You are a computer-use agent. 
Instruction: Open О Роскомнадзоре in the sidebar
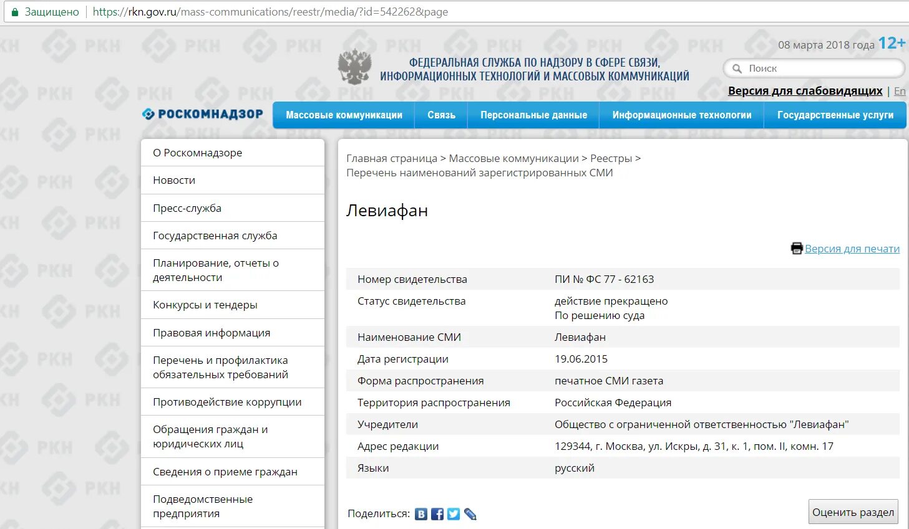coord(233,153)
